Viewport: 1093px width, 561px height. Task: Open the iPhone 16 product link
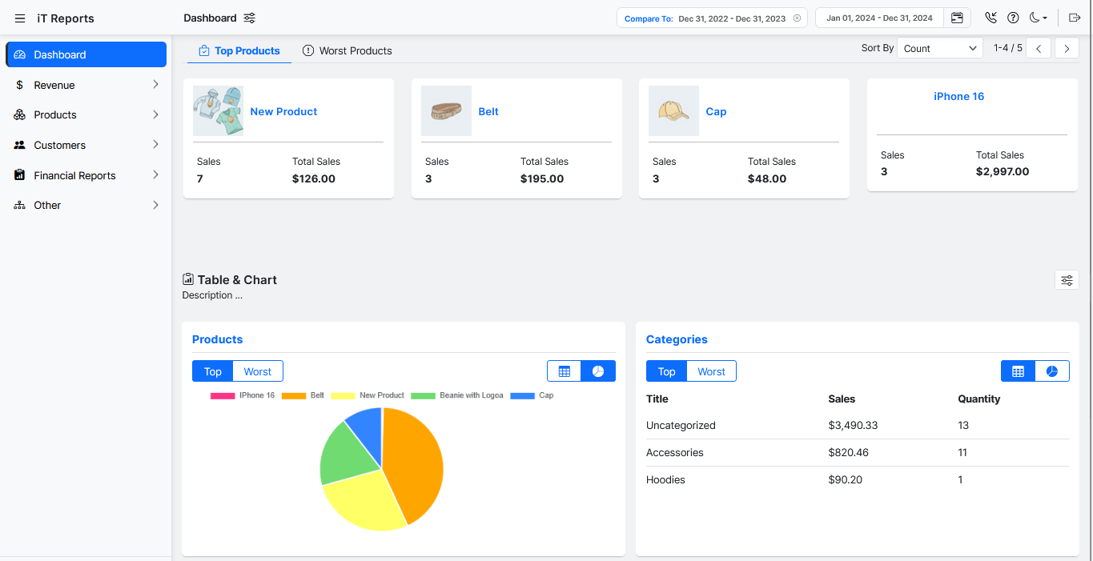(958, 96)
